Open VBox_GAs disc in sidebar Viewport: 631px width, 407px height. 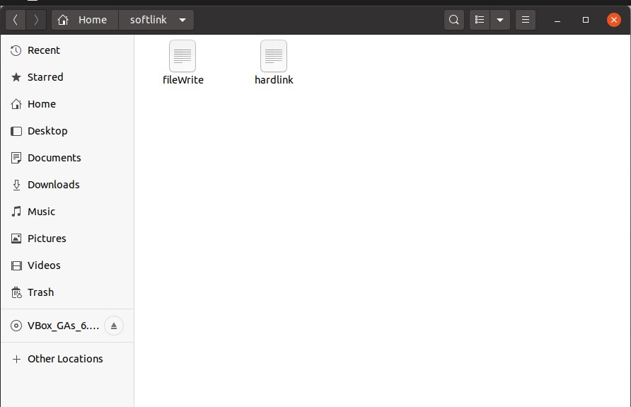coord(53,326)
